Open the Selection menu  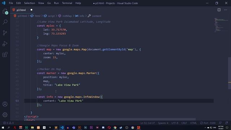pyautogui.click(x=30, y=3)
